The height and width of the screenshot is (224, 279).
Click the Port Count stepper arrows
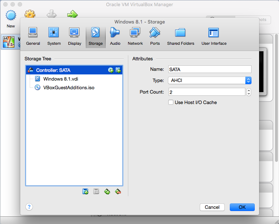249,92
